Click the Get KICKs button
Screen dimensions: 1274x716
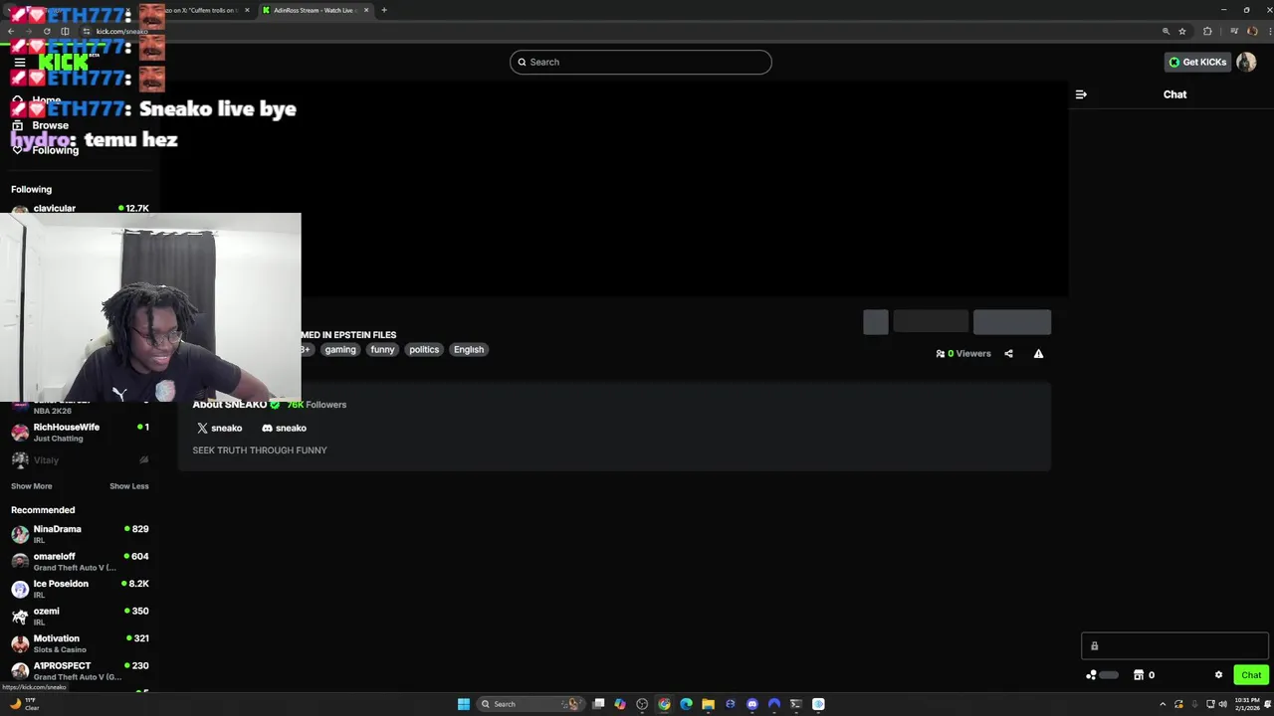[1197, 62]
